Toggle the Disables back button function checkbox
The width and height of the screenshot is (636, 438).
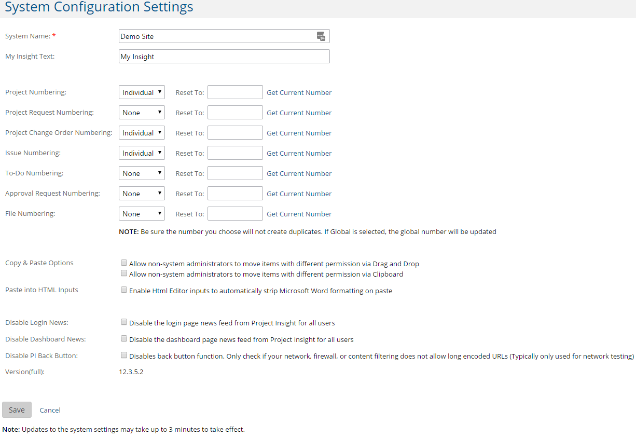pos(124,355)
